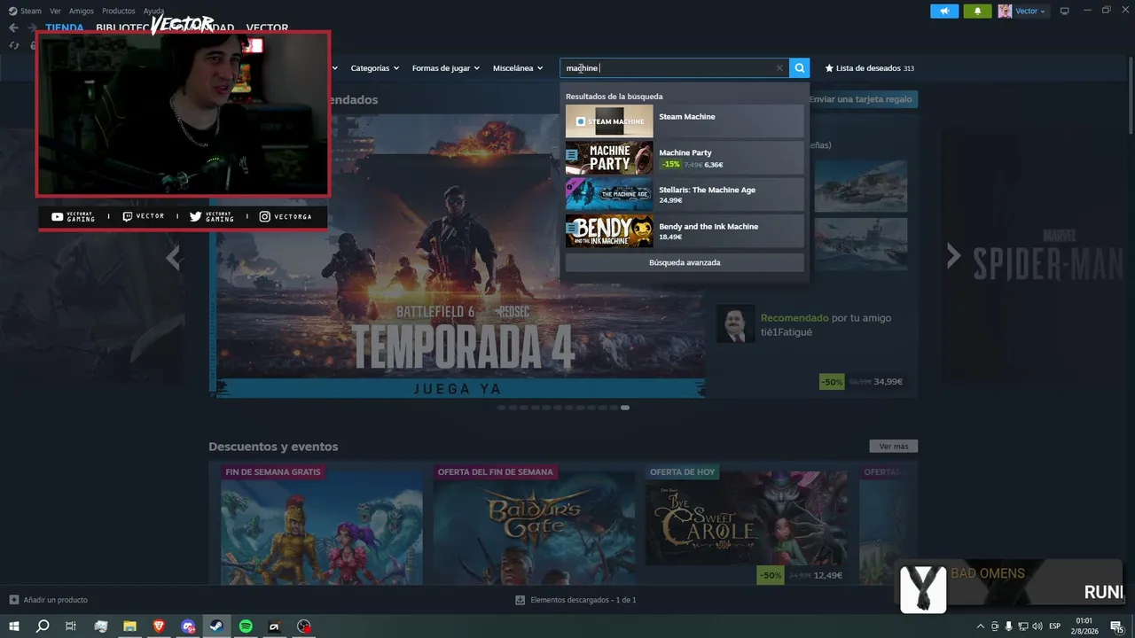The width and height of the screenshot is (1135, 638).
Task: Click the plus icon beside Añadir un producto
Action: click(x=13, y=600)
